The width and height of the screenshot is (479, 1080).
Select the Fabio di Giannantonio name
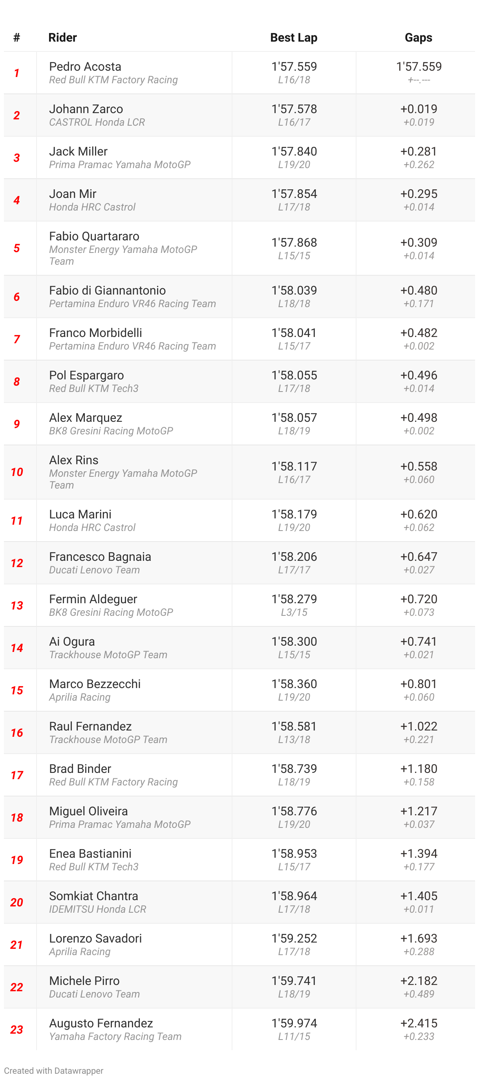pos(107,290)
